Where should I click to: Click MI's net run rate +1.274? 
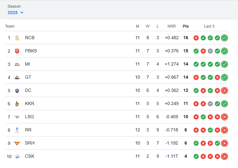[172, 64]
